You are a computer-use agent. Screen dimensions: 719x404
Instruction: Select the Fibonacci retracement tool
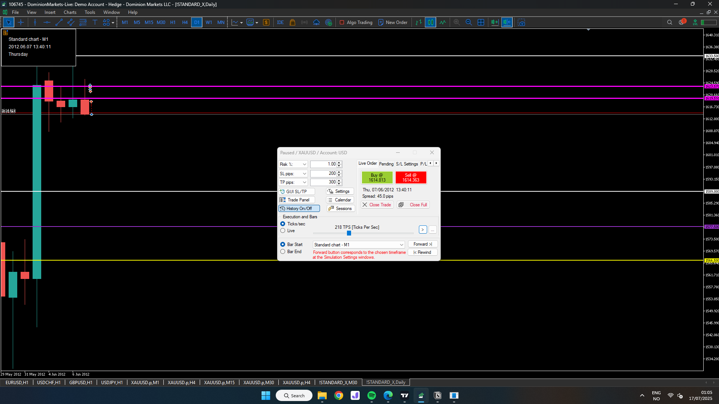(83, 22)
